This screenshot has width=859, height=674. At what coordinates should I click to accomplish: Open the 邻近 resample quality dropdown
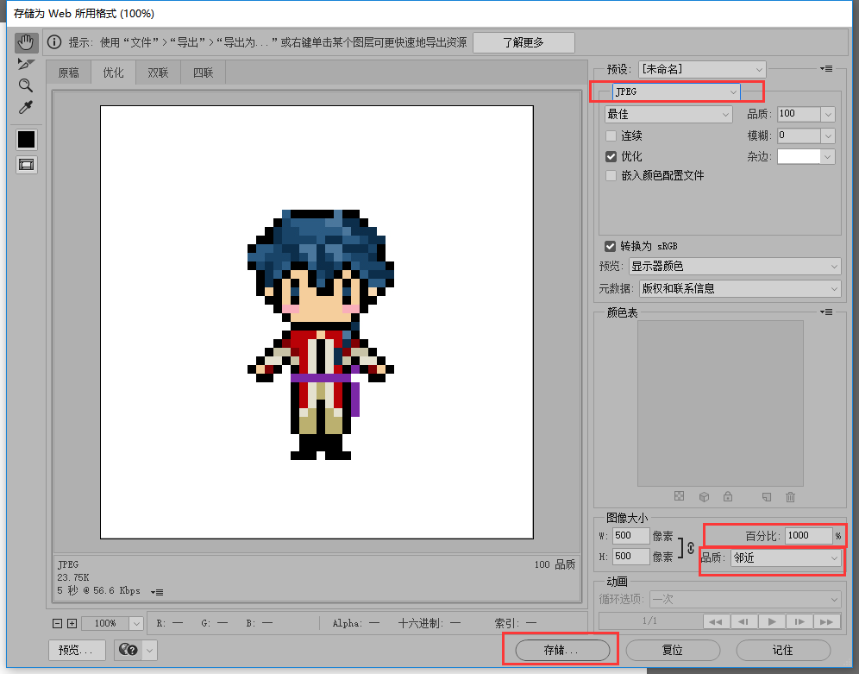787,557
